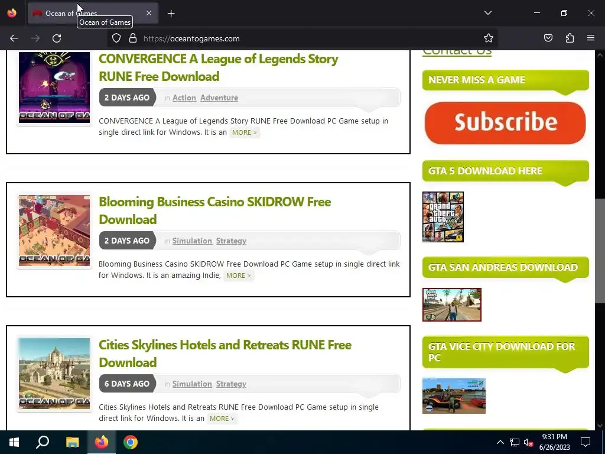Open Strategy category under Cities Skylines
This screenshot has height=454, width=605.
pyautogui.click(x=231, y=384)
